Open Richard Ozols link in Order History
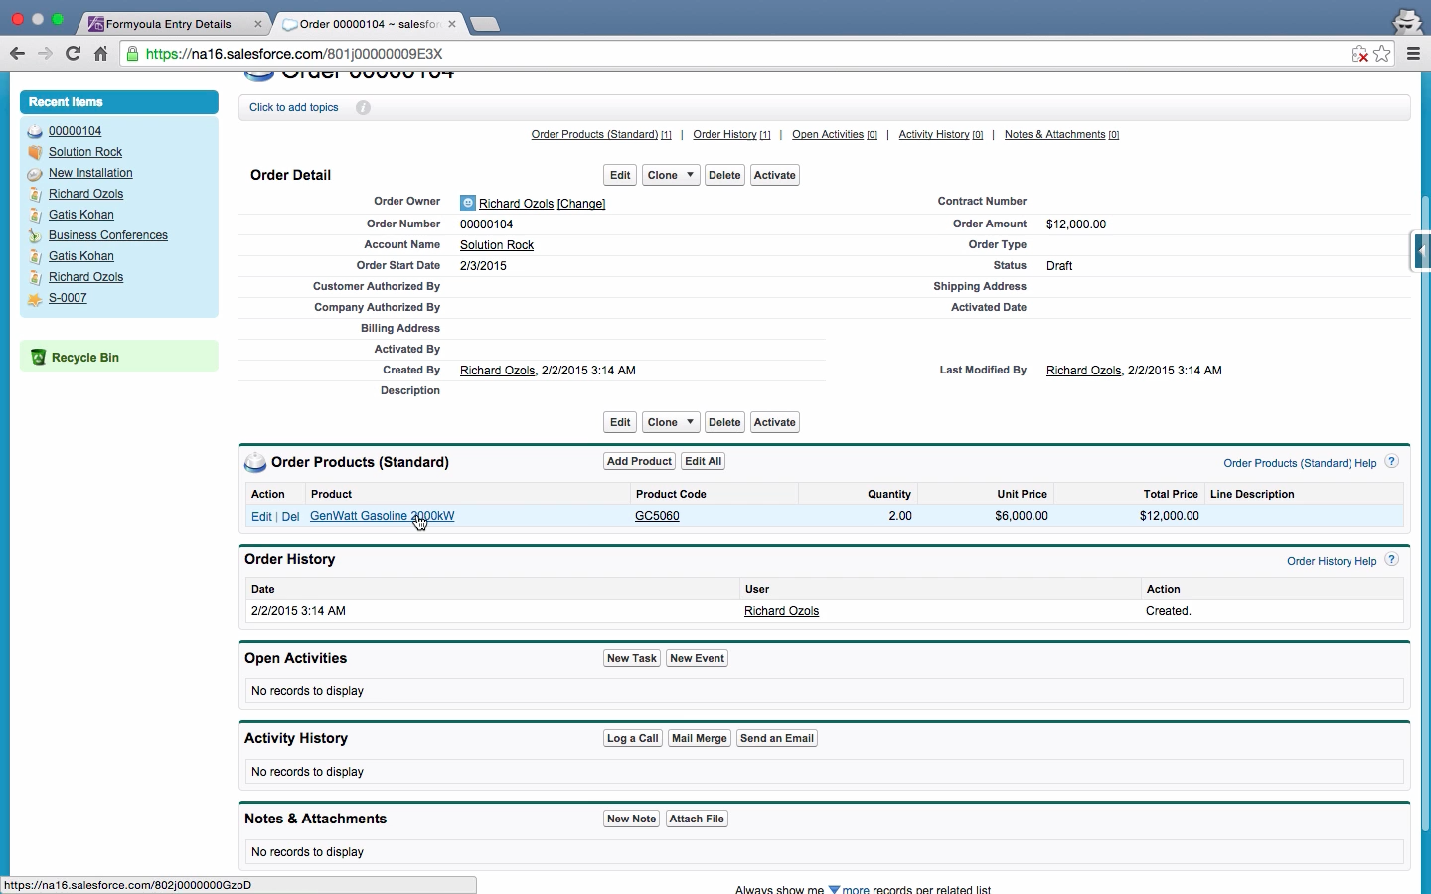The image size is (1431, 894). click(x=781, y=611)
